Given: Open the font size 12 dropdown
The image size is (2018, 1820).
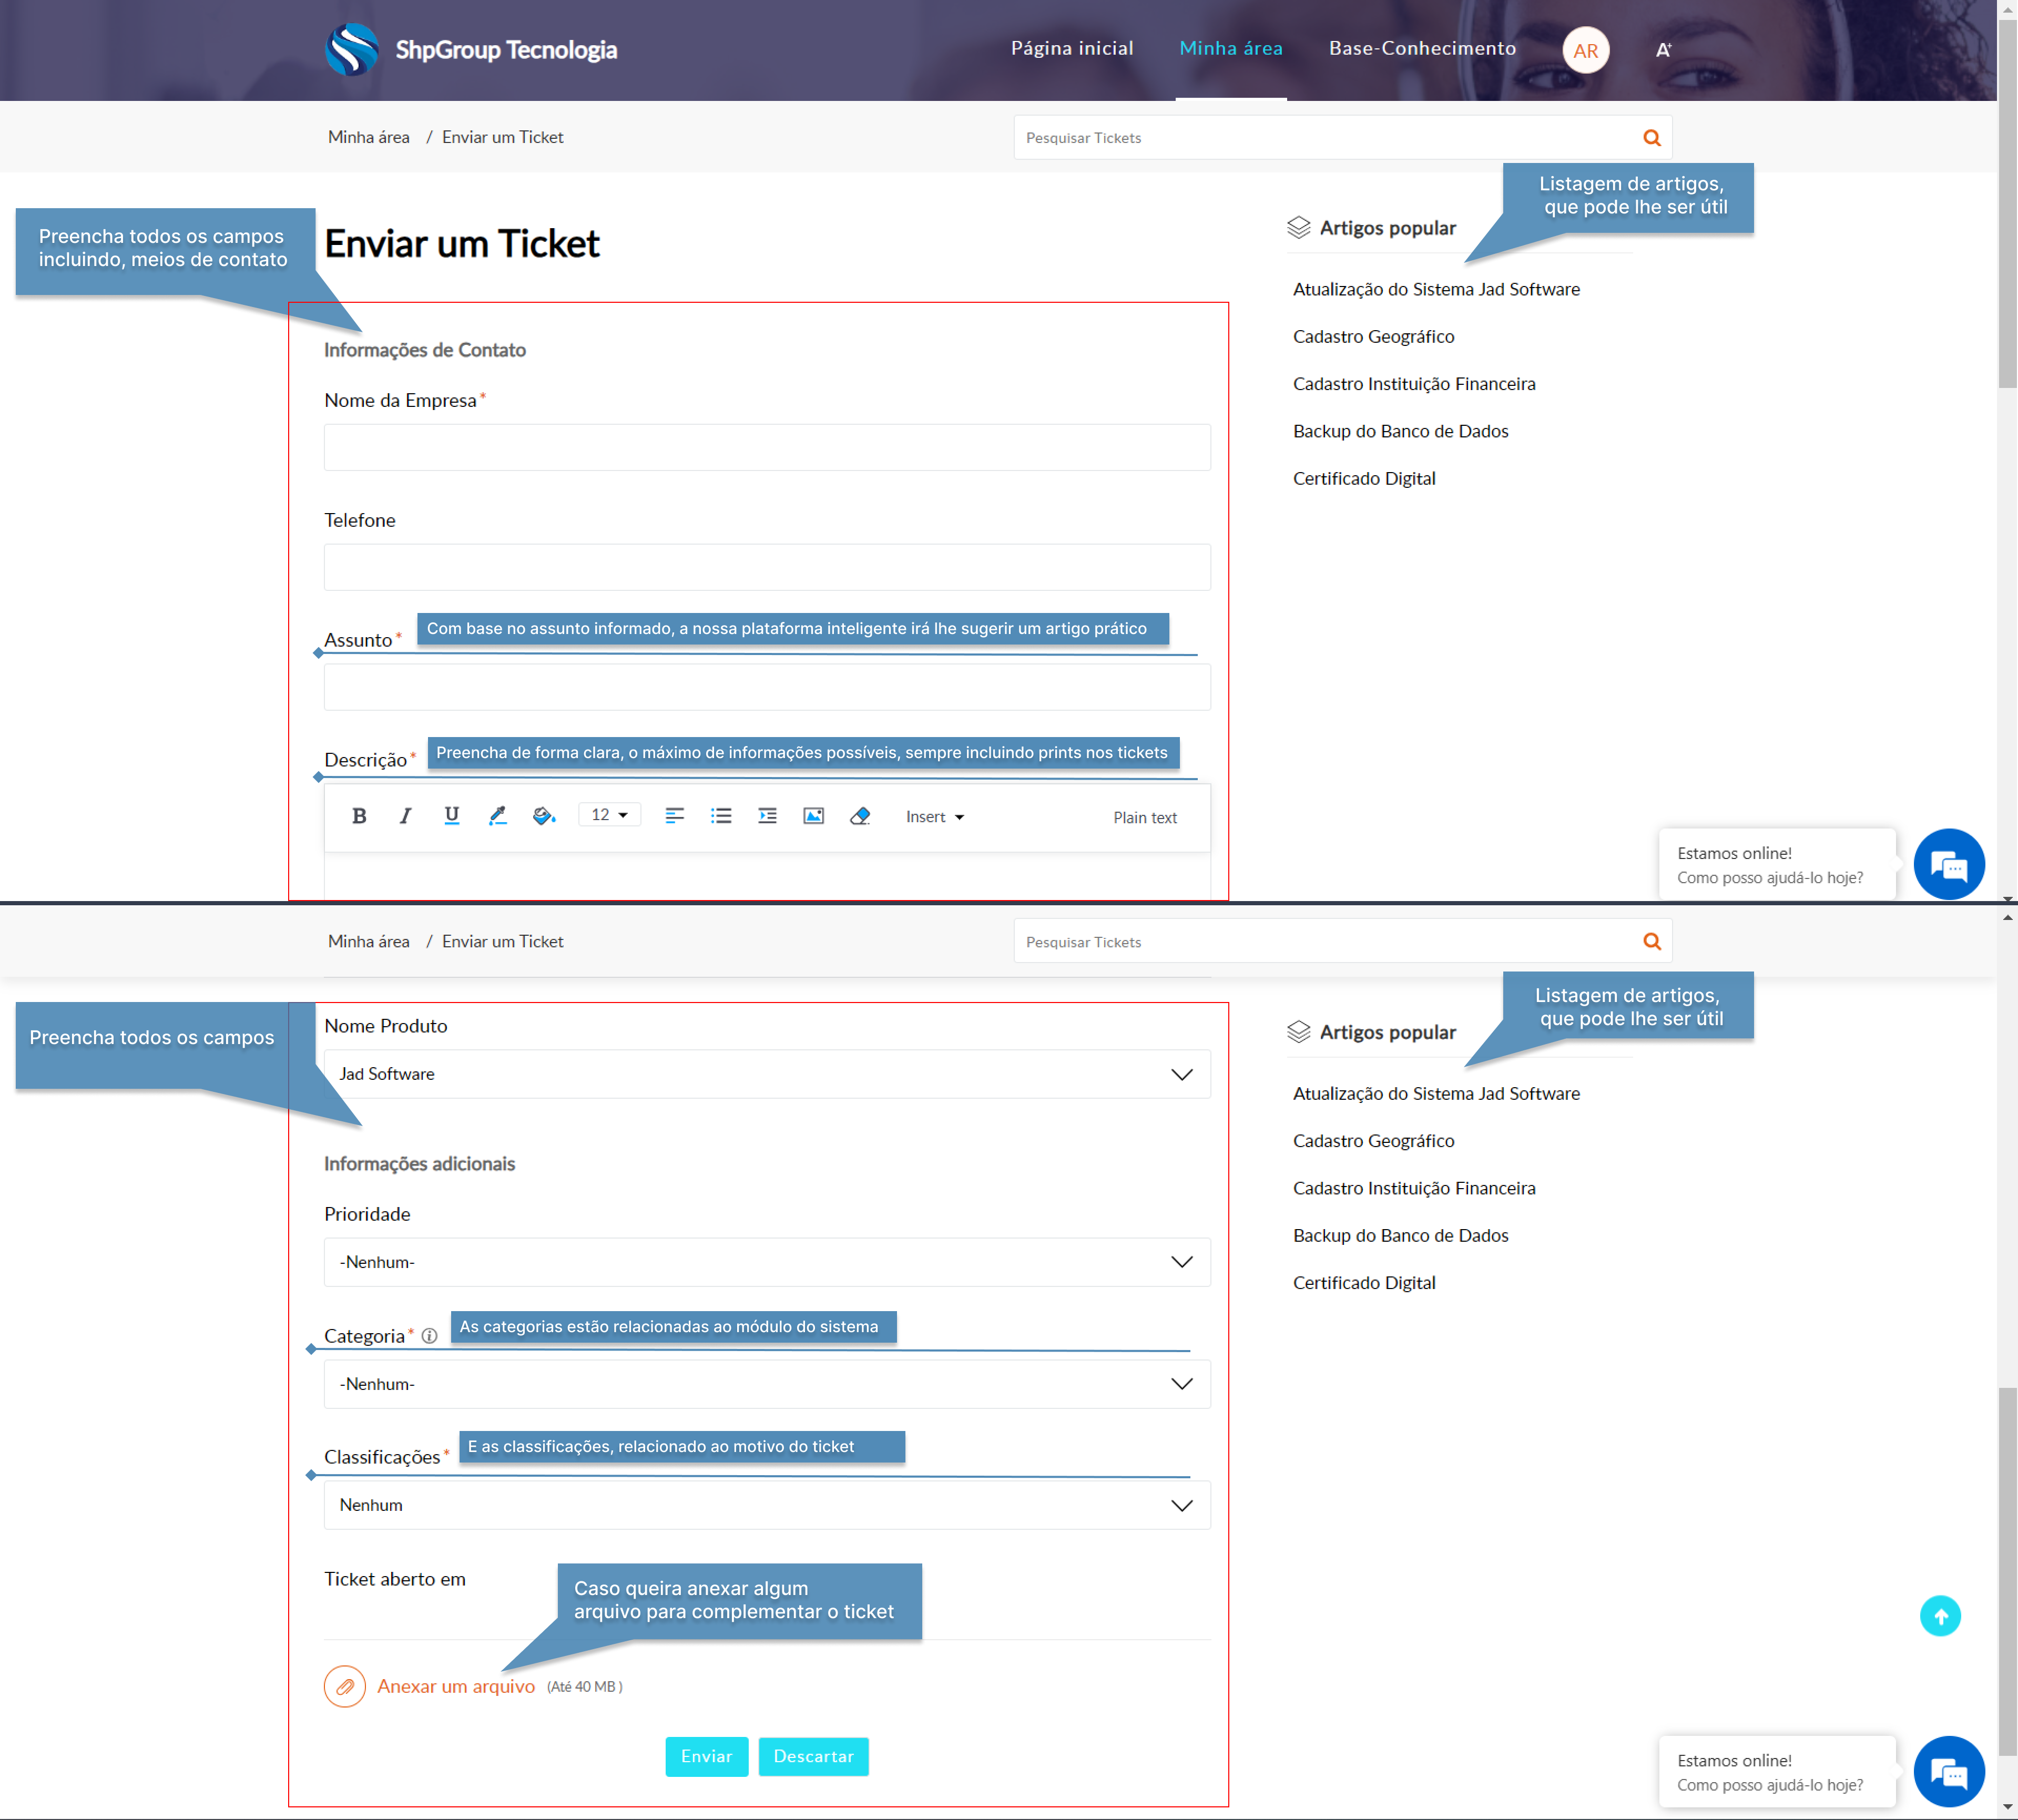Looking at the screenshot, I should click(x=609, y=815).
